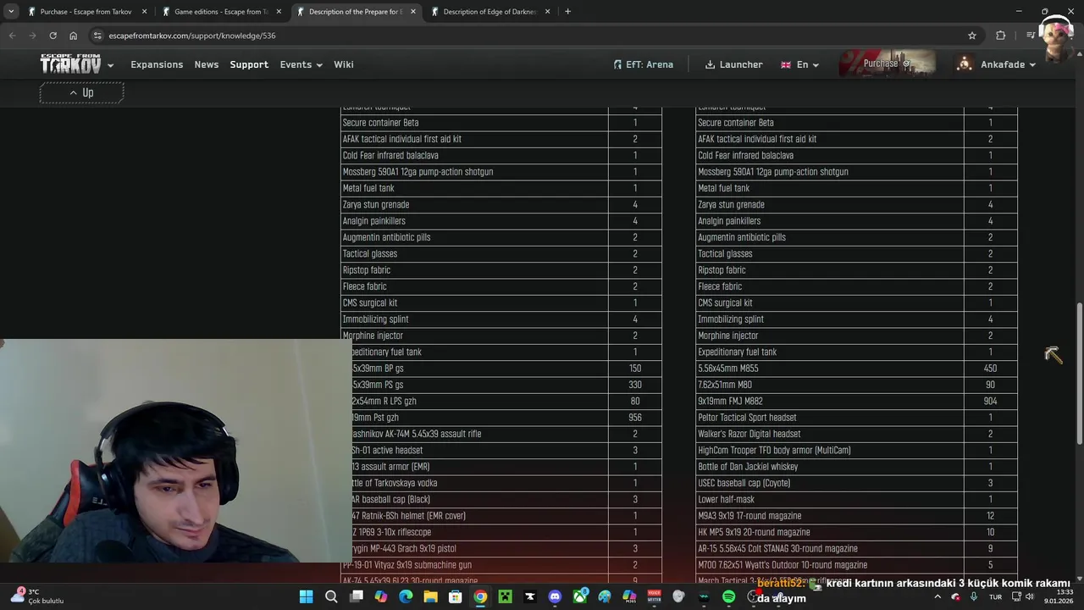
Task: Open Spotify from the taskbar
Action: pyautogui.click(x=728, y=596)
